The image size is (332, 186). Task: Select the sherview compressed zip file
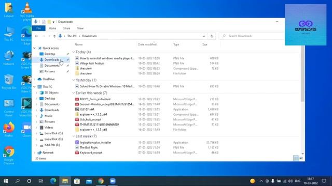pyautogui.click(x=86, y=69)
